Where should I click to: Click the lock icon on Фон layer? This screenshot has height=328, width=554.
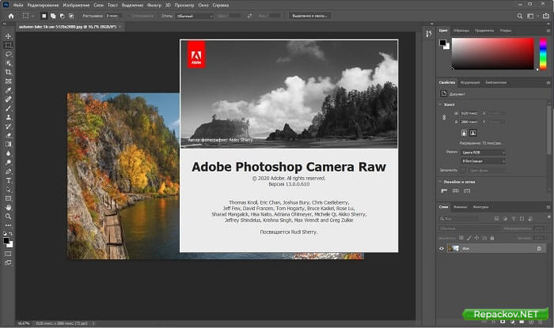539,248
